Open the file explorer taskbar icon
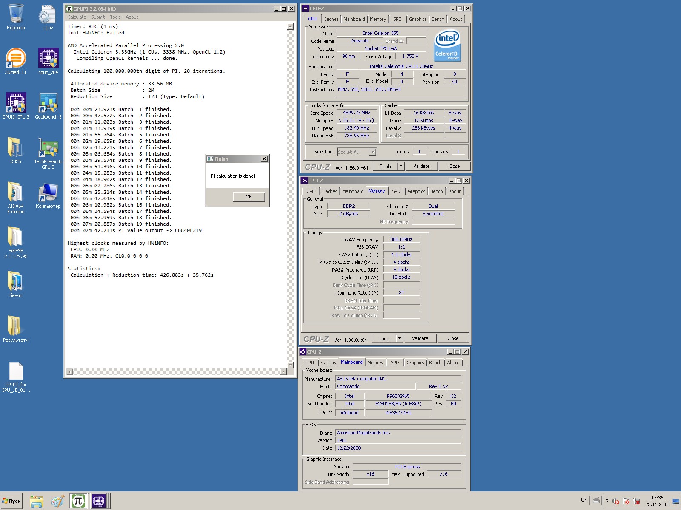Viewport: 681px width, 510px height. 37,501
